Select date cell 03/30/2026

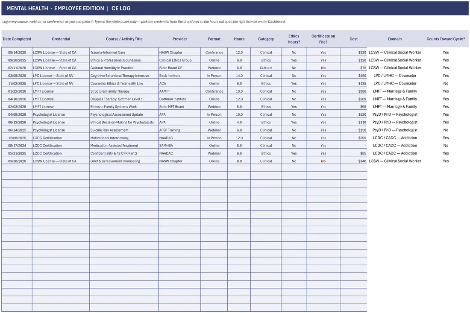point(17,161)
